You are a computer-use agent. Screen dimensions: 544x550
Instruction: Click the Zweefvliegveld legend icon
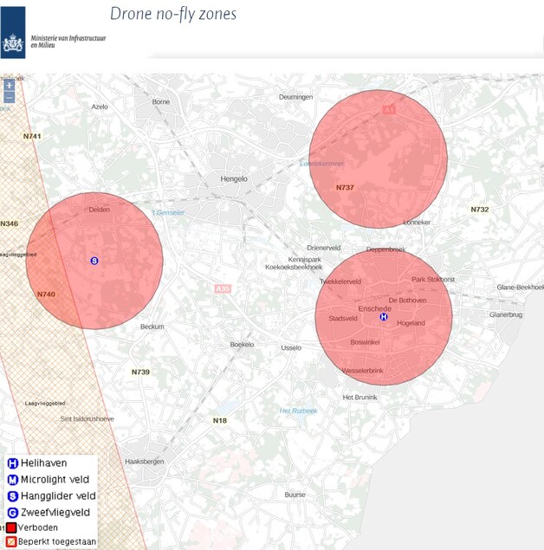pos(13,513)
